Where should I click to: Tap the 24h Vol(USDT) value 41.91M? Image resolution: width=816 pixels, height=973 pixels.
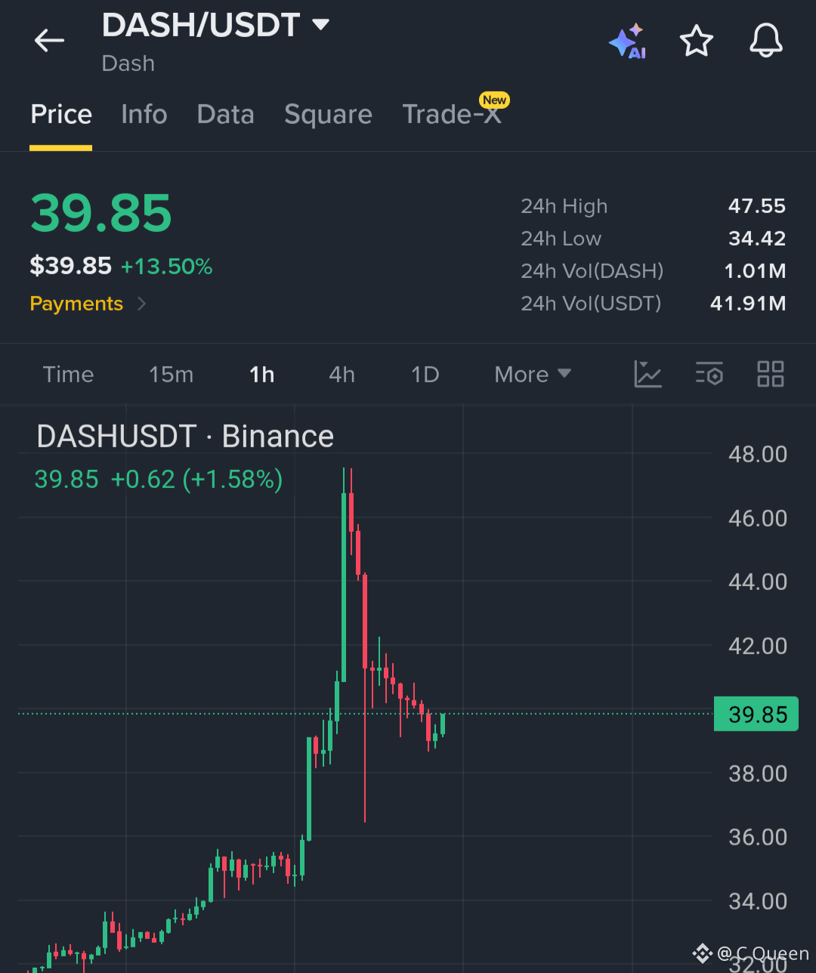tap(748, 304)
